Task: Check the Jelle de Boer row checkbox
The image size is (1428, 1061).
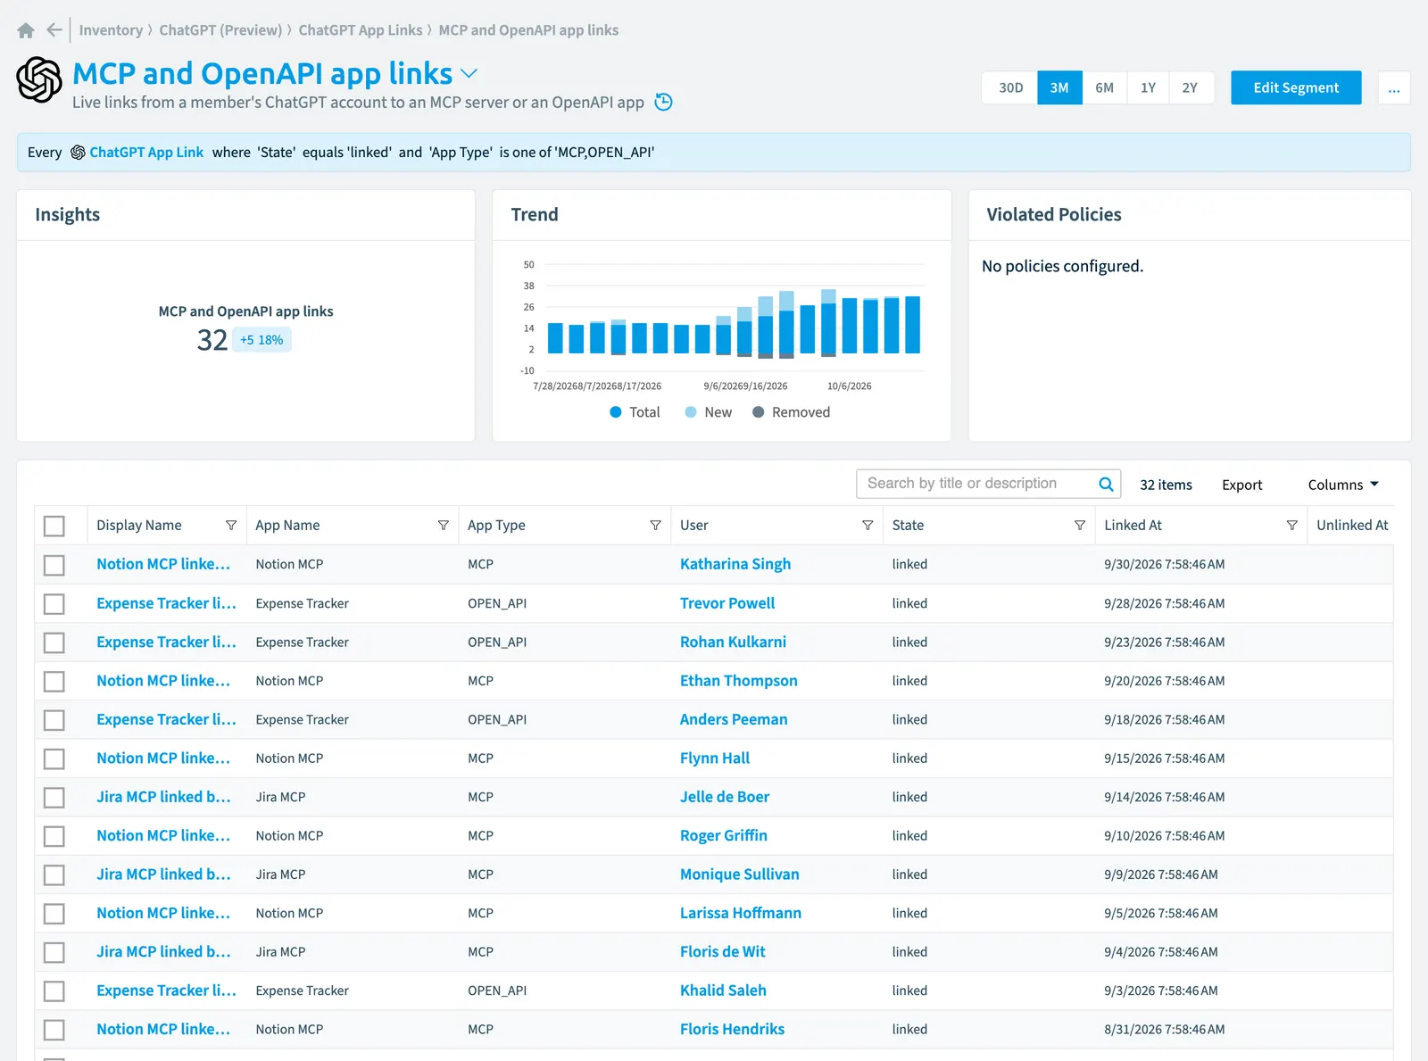Action: coord(54,798)
